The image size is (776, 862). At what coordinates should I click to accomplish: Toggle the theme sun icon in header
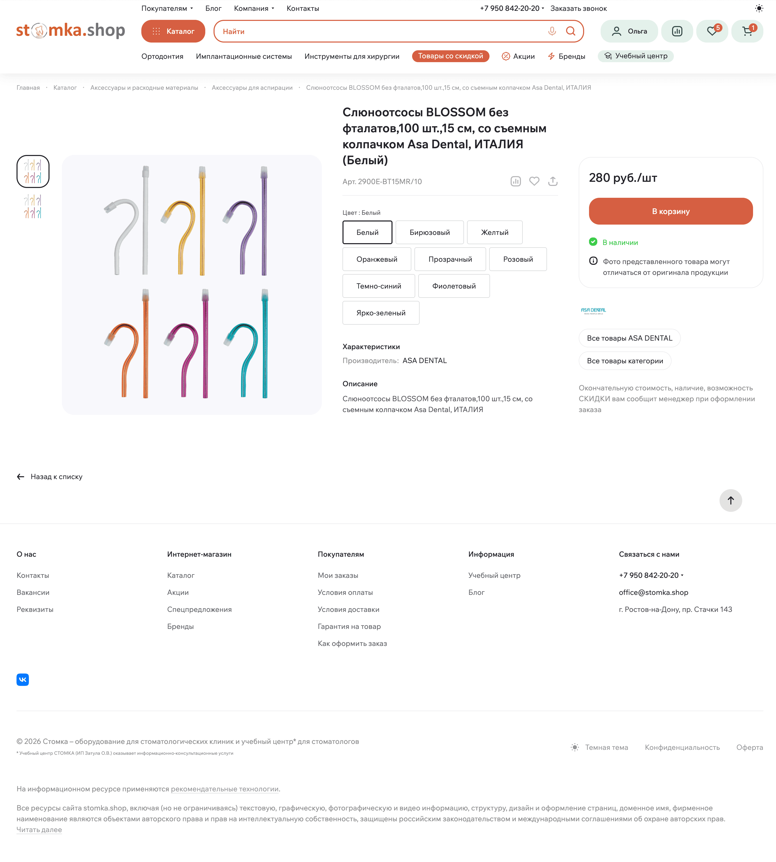coord(759,8)
